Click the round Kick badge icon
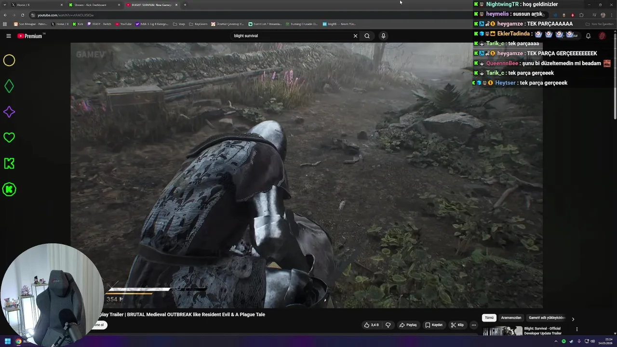Viewport: 617px width, 347px height. click(9, 189)
